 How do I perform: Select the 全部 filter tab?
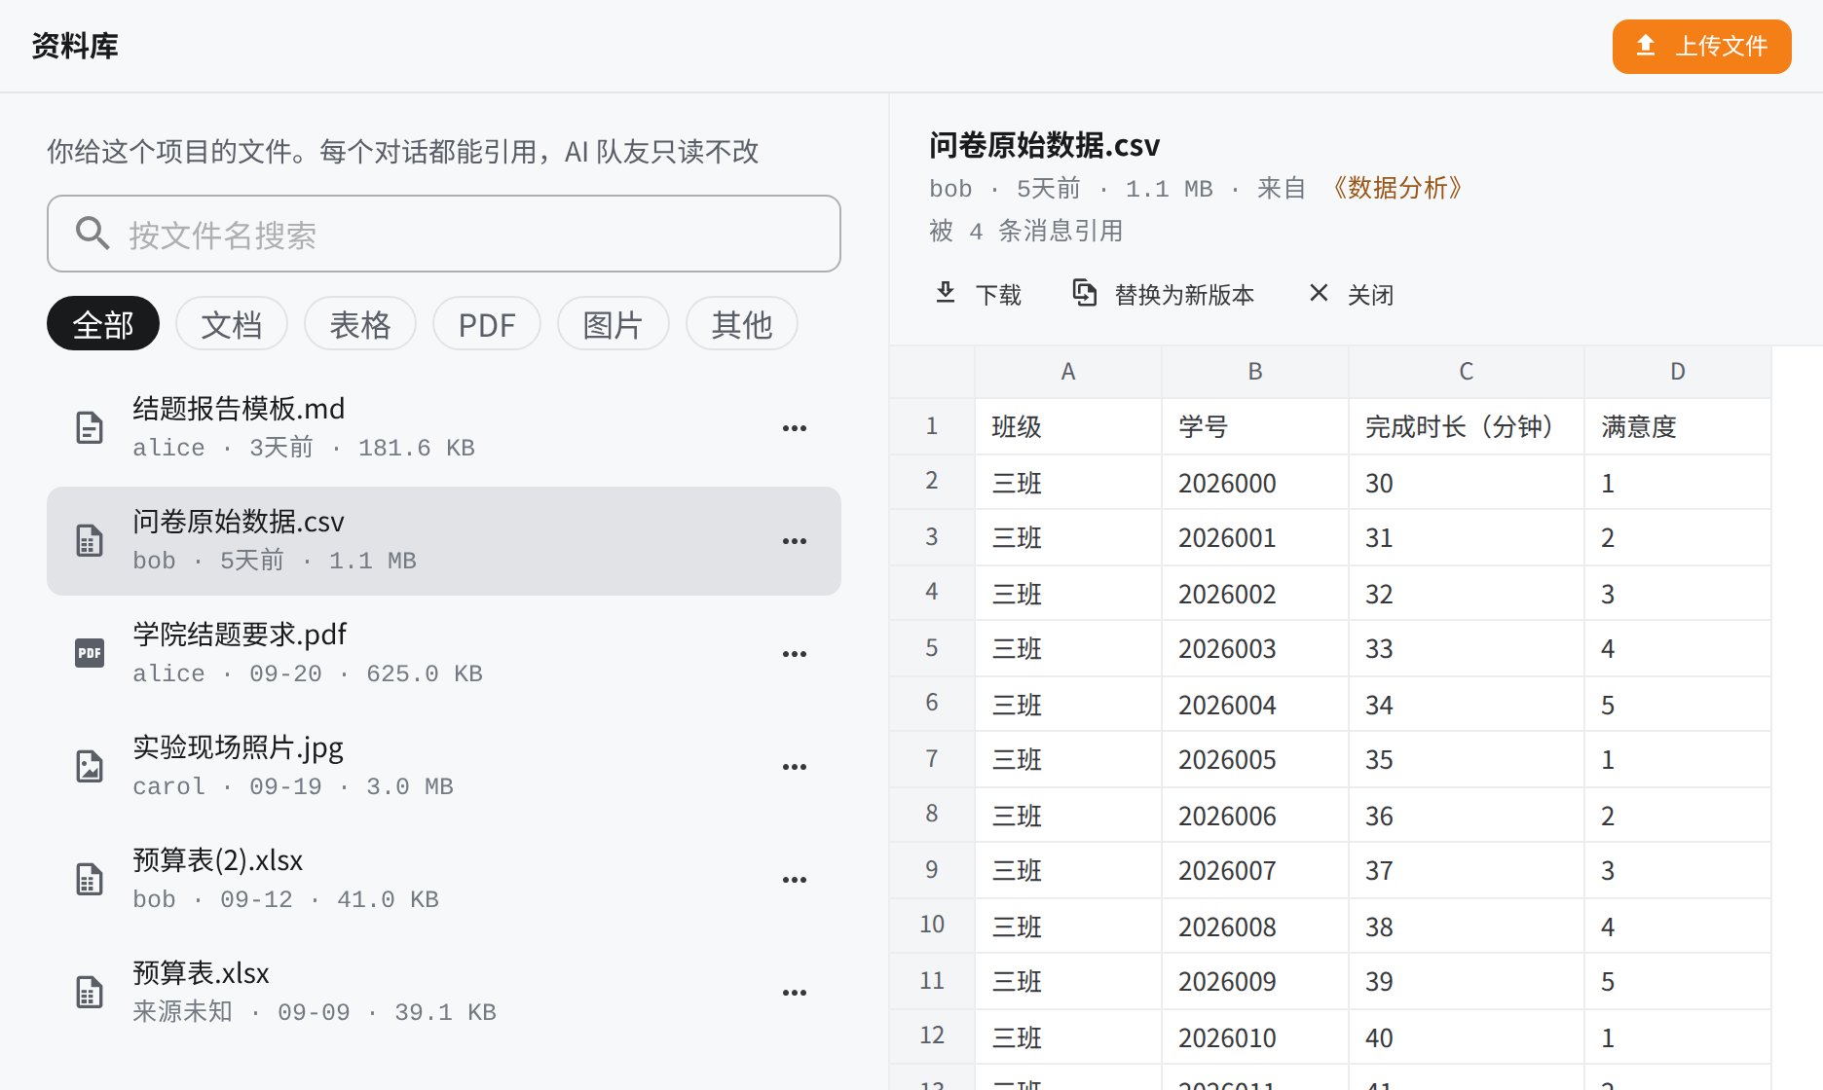103,323
